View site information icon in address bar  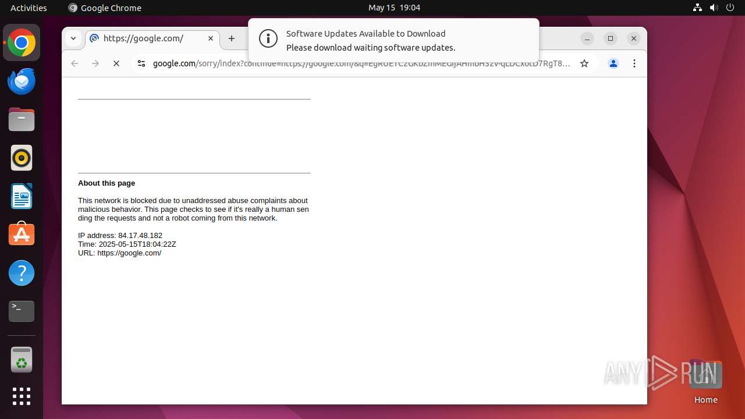pyautogui.click(x=141, y=63)
